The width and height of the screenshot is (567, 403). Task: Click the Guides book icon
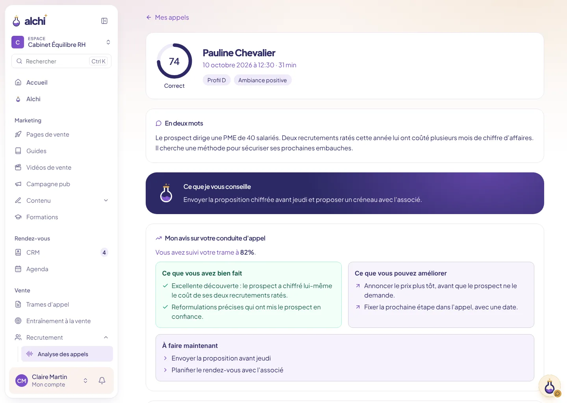click(18, 151)
